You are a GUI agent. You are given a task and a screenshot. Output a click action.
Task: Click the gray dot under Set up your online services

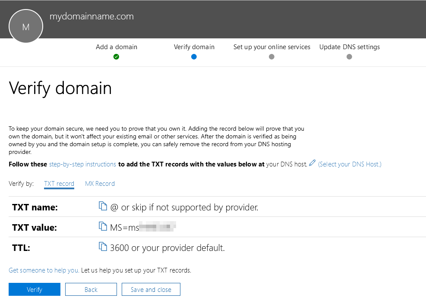[x=271, y=56]
